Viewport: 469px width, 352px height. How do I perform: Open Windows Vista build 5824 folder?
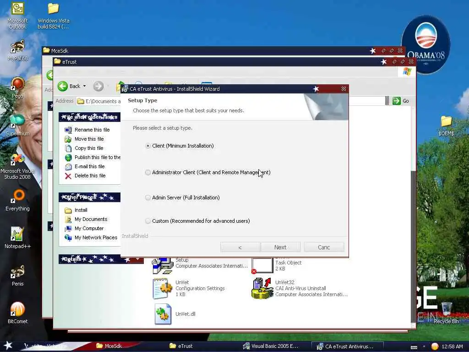(x=53, y=15)
